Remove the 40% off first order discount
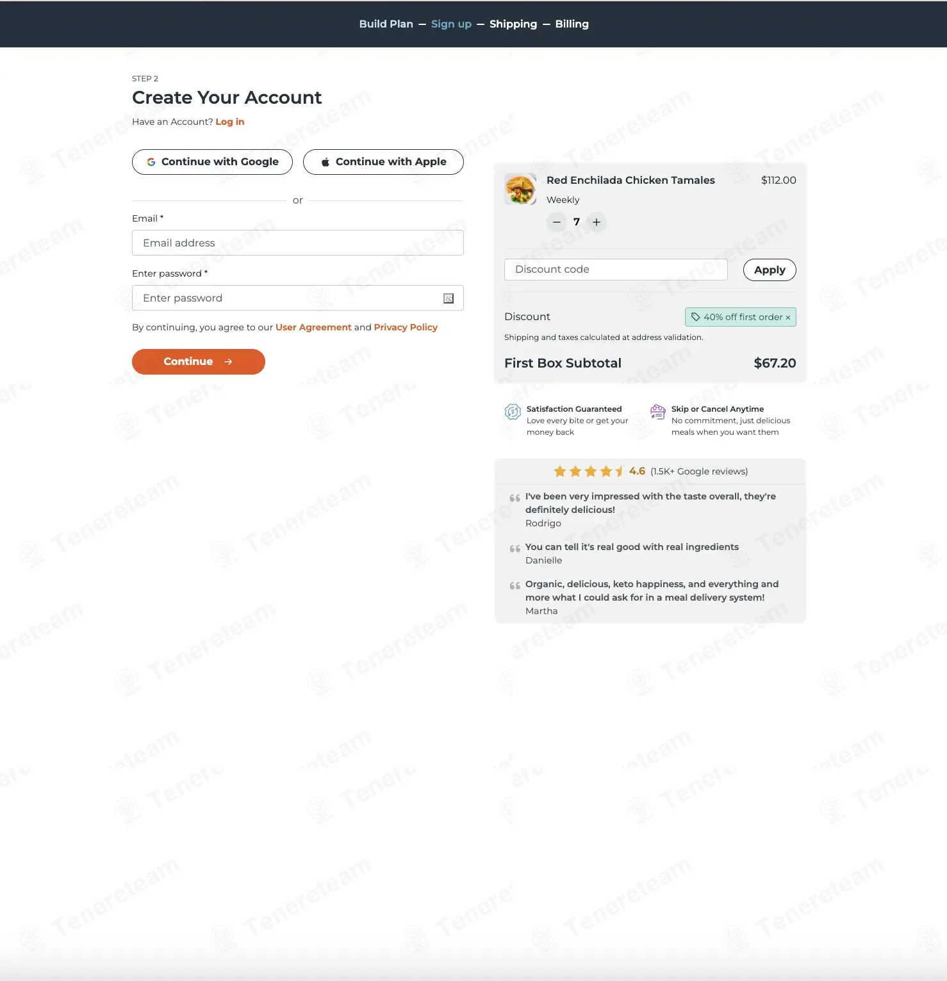 (788, 318)
